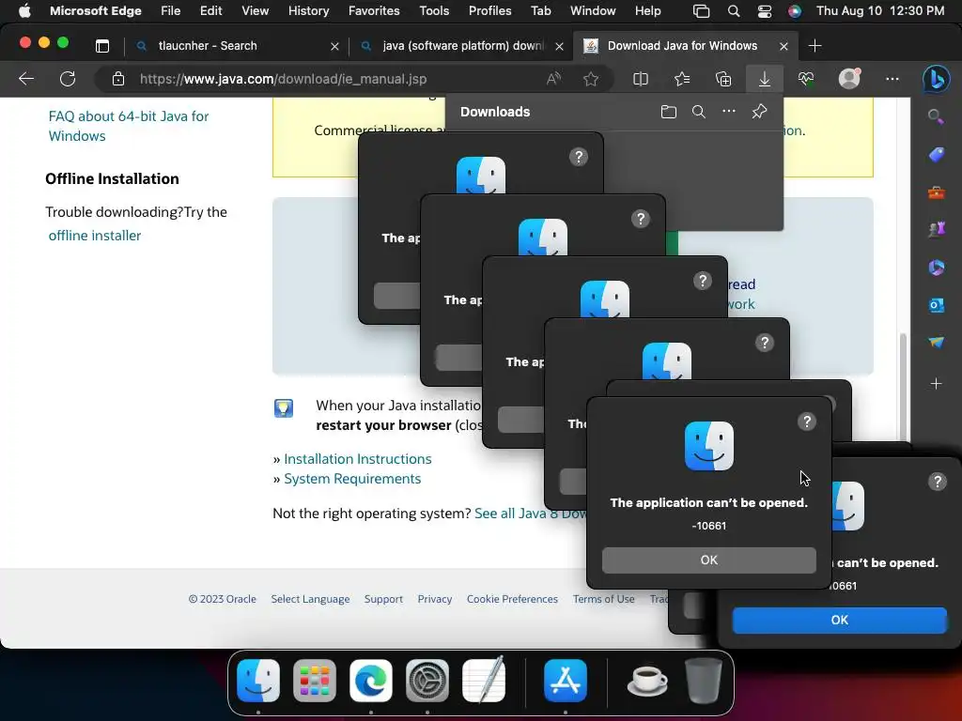Viewport: 962px width, 721px height.
Task: Open Bing Copilot sidebar icon
Action: coord(937,79)
